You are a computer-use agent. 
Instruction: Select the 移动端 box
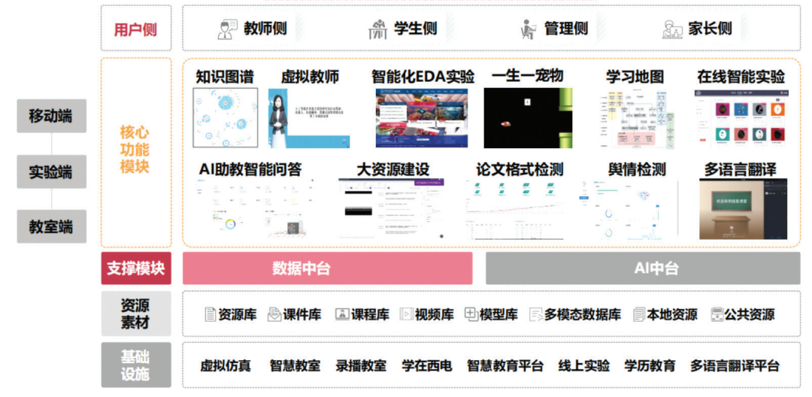click(51, 116)
